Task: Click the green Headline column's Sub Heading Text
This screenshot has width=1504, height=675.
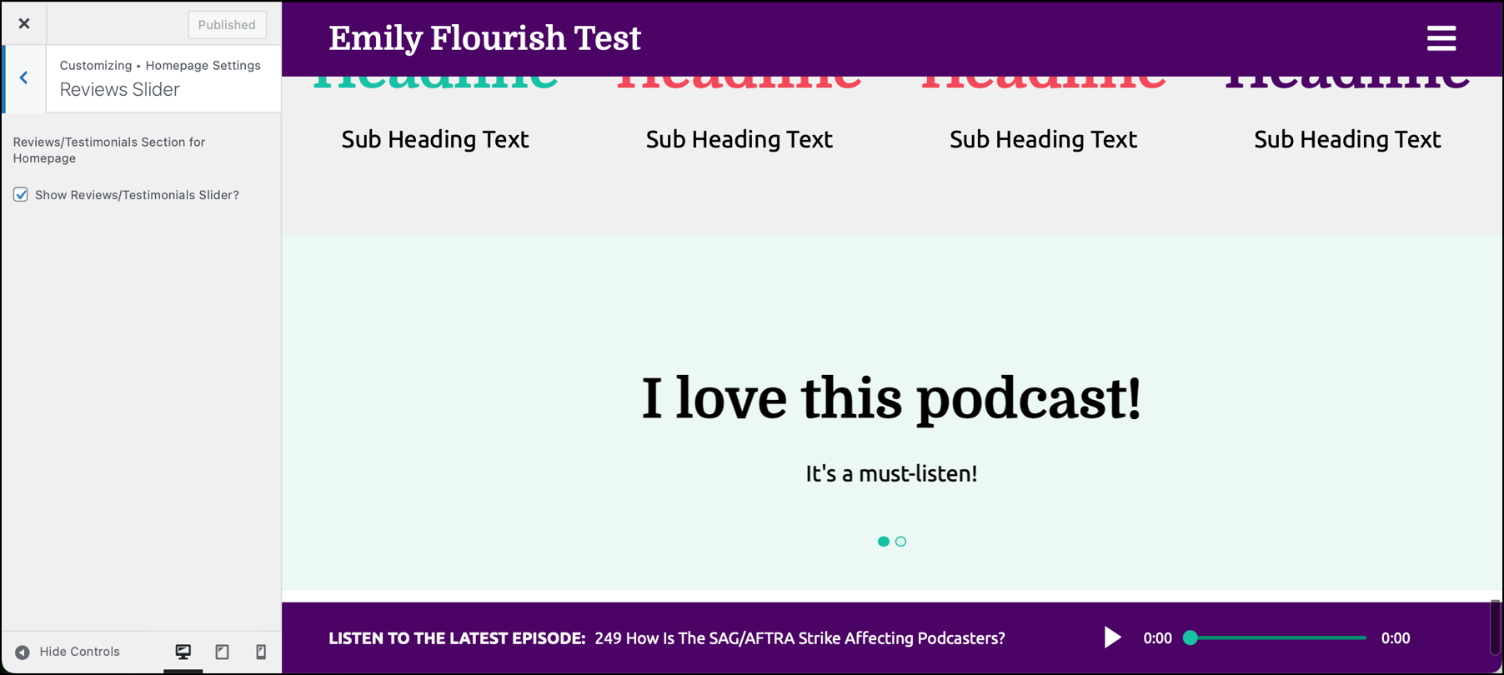Action: [x=435, y=139]
